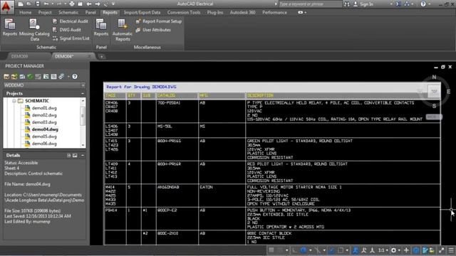Open Conversion Tools ribbon tab

[x=184, y=13]
